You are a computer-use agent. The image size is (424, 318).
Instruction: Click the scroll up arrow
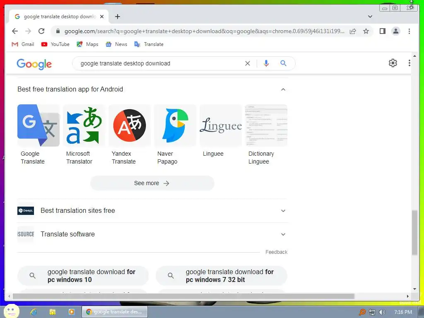414,56
